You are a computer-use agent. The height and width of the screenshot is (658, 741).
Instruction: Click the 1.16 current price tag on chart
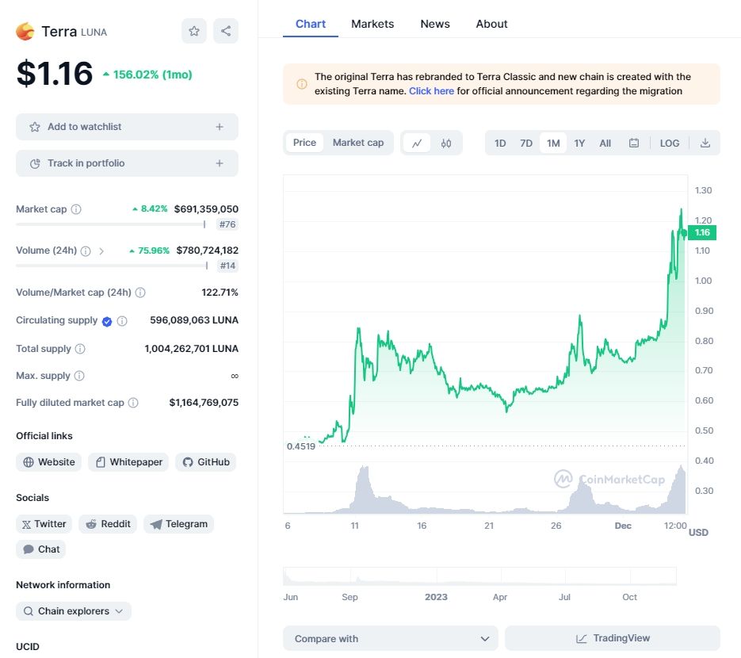[702, 232]
